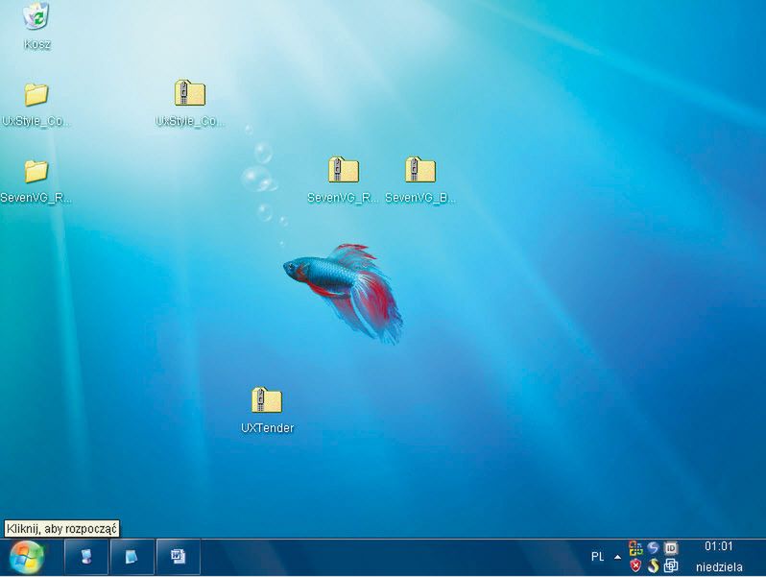Select the zipped SevenVG_R archive icon
The height and width of the screenshot is (577, 766).
[343, 171]
